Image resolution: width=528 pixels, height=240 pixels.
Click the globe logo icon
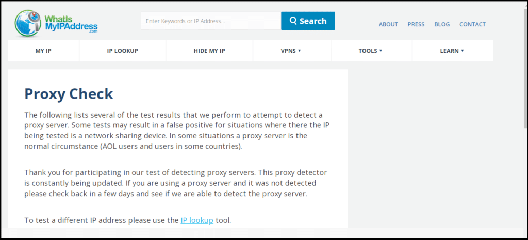click(x=28, y=23)
